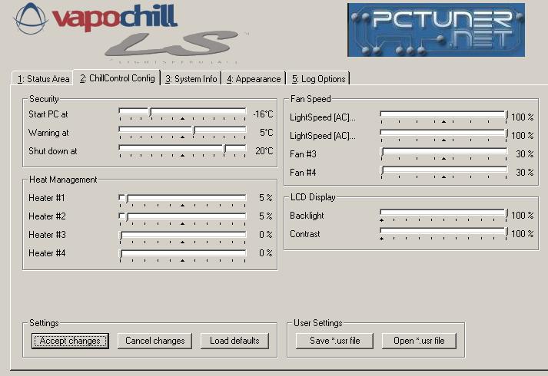Click the Contrast slider thumb

[x=506, y=233]
